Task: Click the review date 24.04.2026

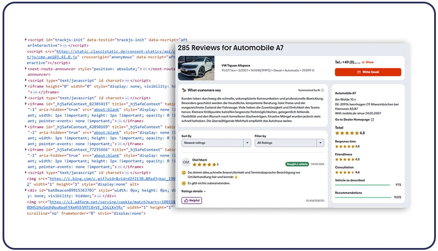Action: click(x=318, y=164)
